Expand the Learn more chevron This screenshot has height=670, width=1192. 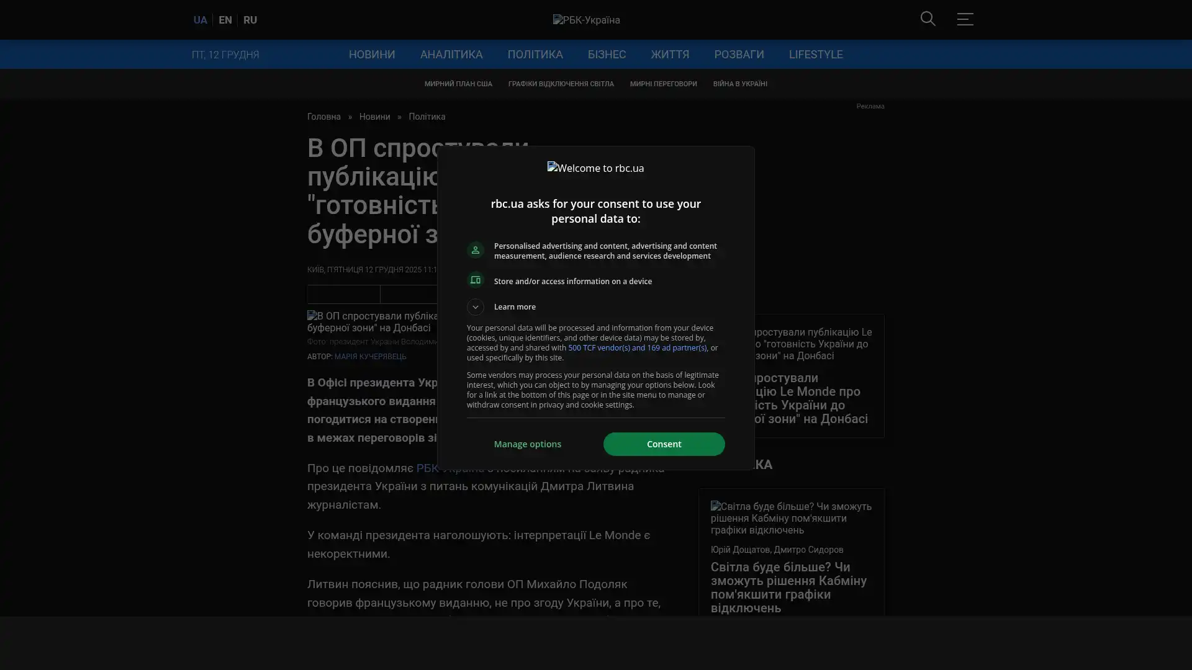pyautogui.click(x=476, y=306)
